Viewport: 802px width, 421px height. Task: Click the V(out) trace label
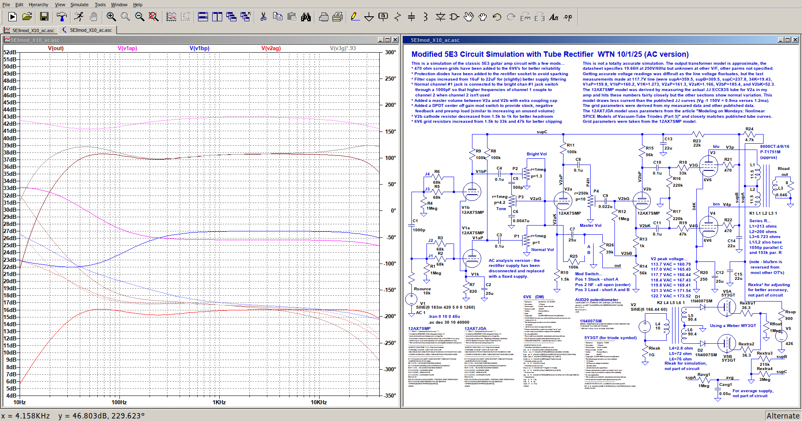point(56,48)
